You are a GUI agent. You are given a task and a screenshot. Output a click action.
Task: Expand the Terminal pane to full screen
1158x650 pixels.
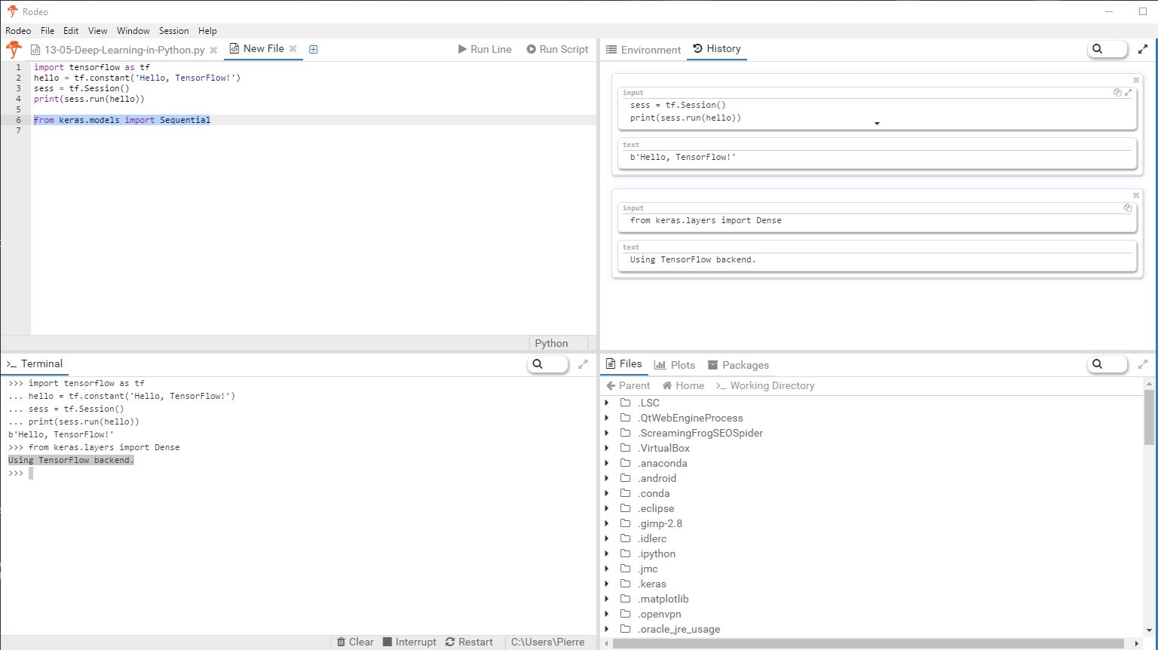coord(583,364)
